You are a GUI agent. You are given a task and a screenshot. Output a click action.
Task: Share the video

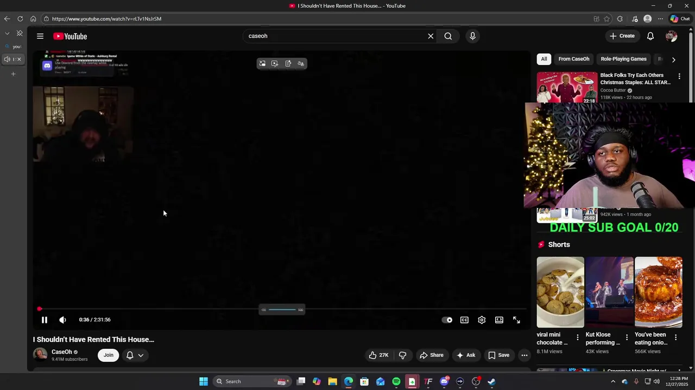click(x=432, y=355)
